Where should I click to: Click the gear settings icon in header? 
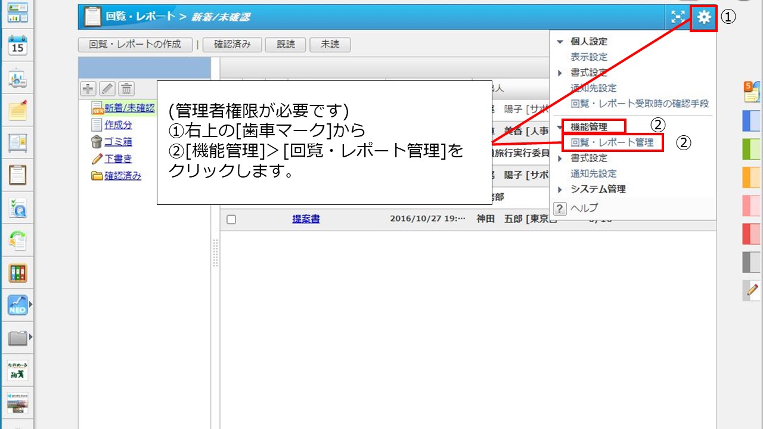click(704, 17)
